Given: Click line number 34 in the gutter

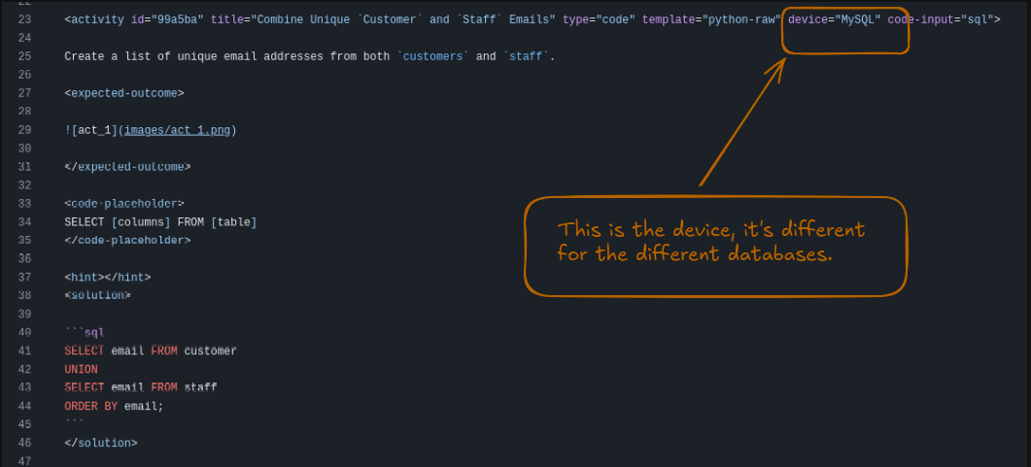Looking at the screenshot, I should pyautogui.click(x=24, y=222).
